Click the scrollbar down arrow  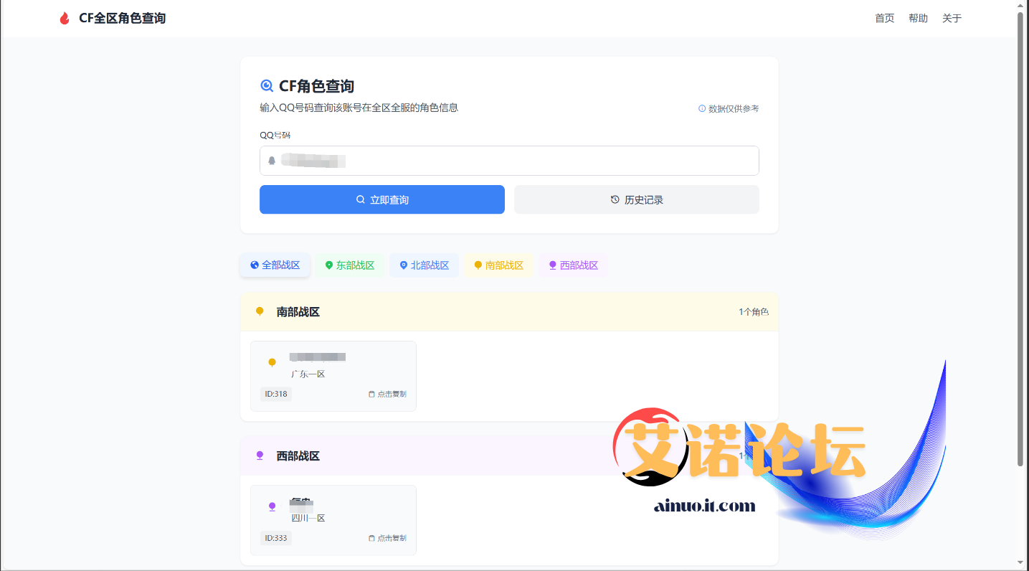pos(1020,562)
